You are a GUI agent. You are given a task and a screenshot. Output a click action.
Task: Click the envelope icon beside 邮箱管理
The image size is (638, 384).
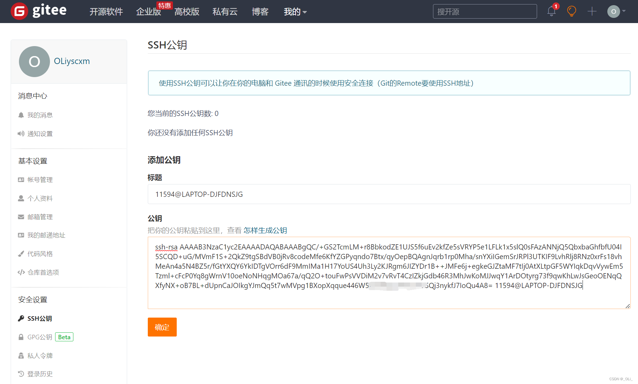pyautogui.click(x=21, y=217)
